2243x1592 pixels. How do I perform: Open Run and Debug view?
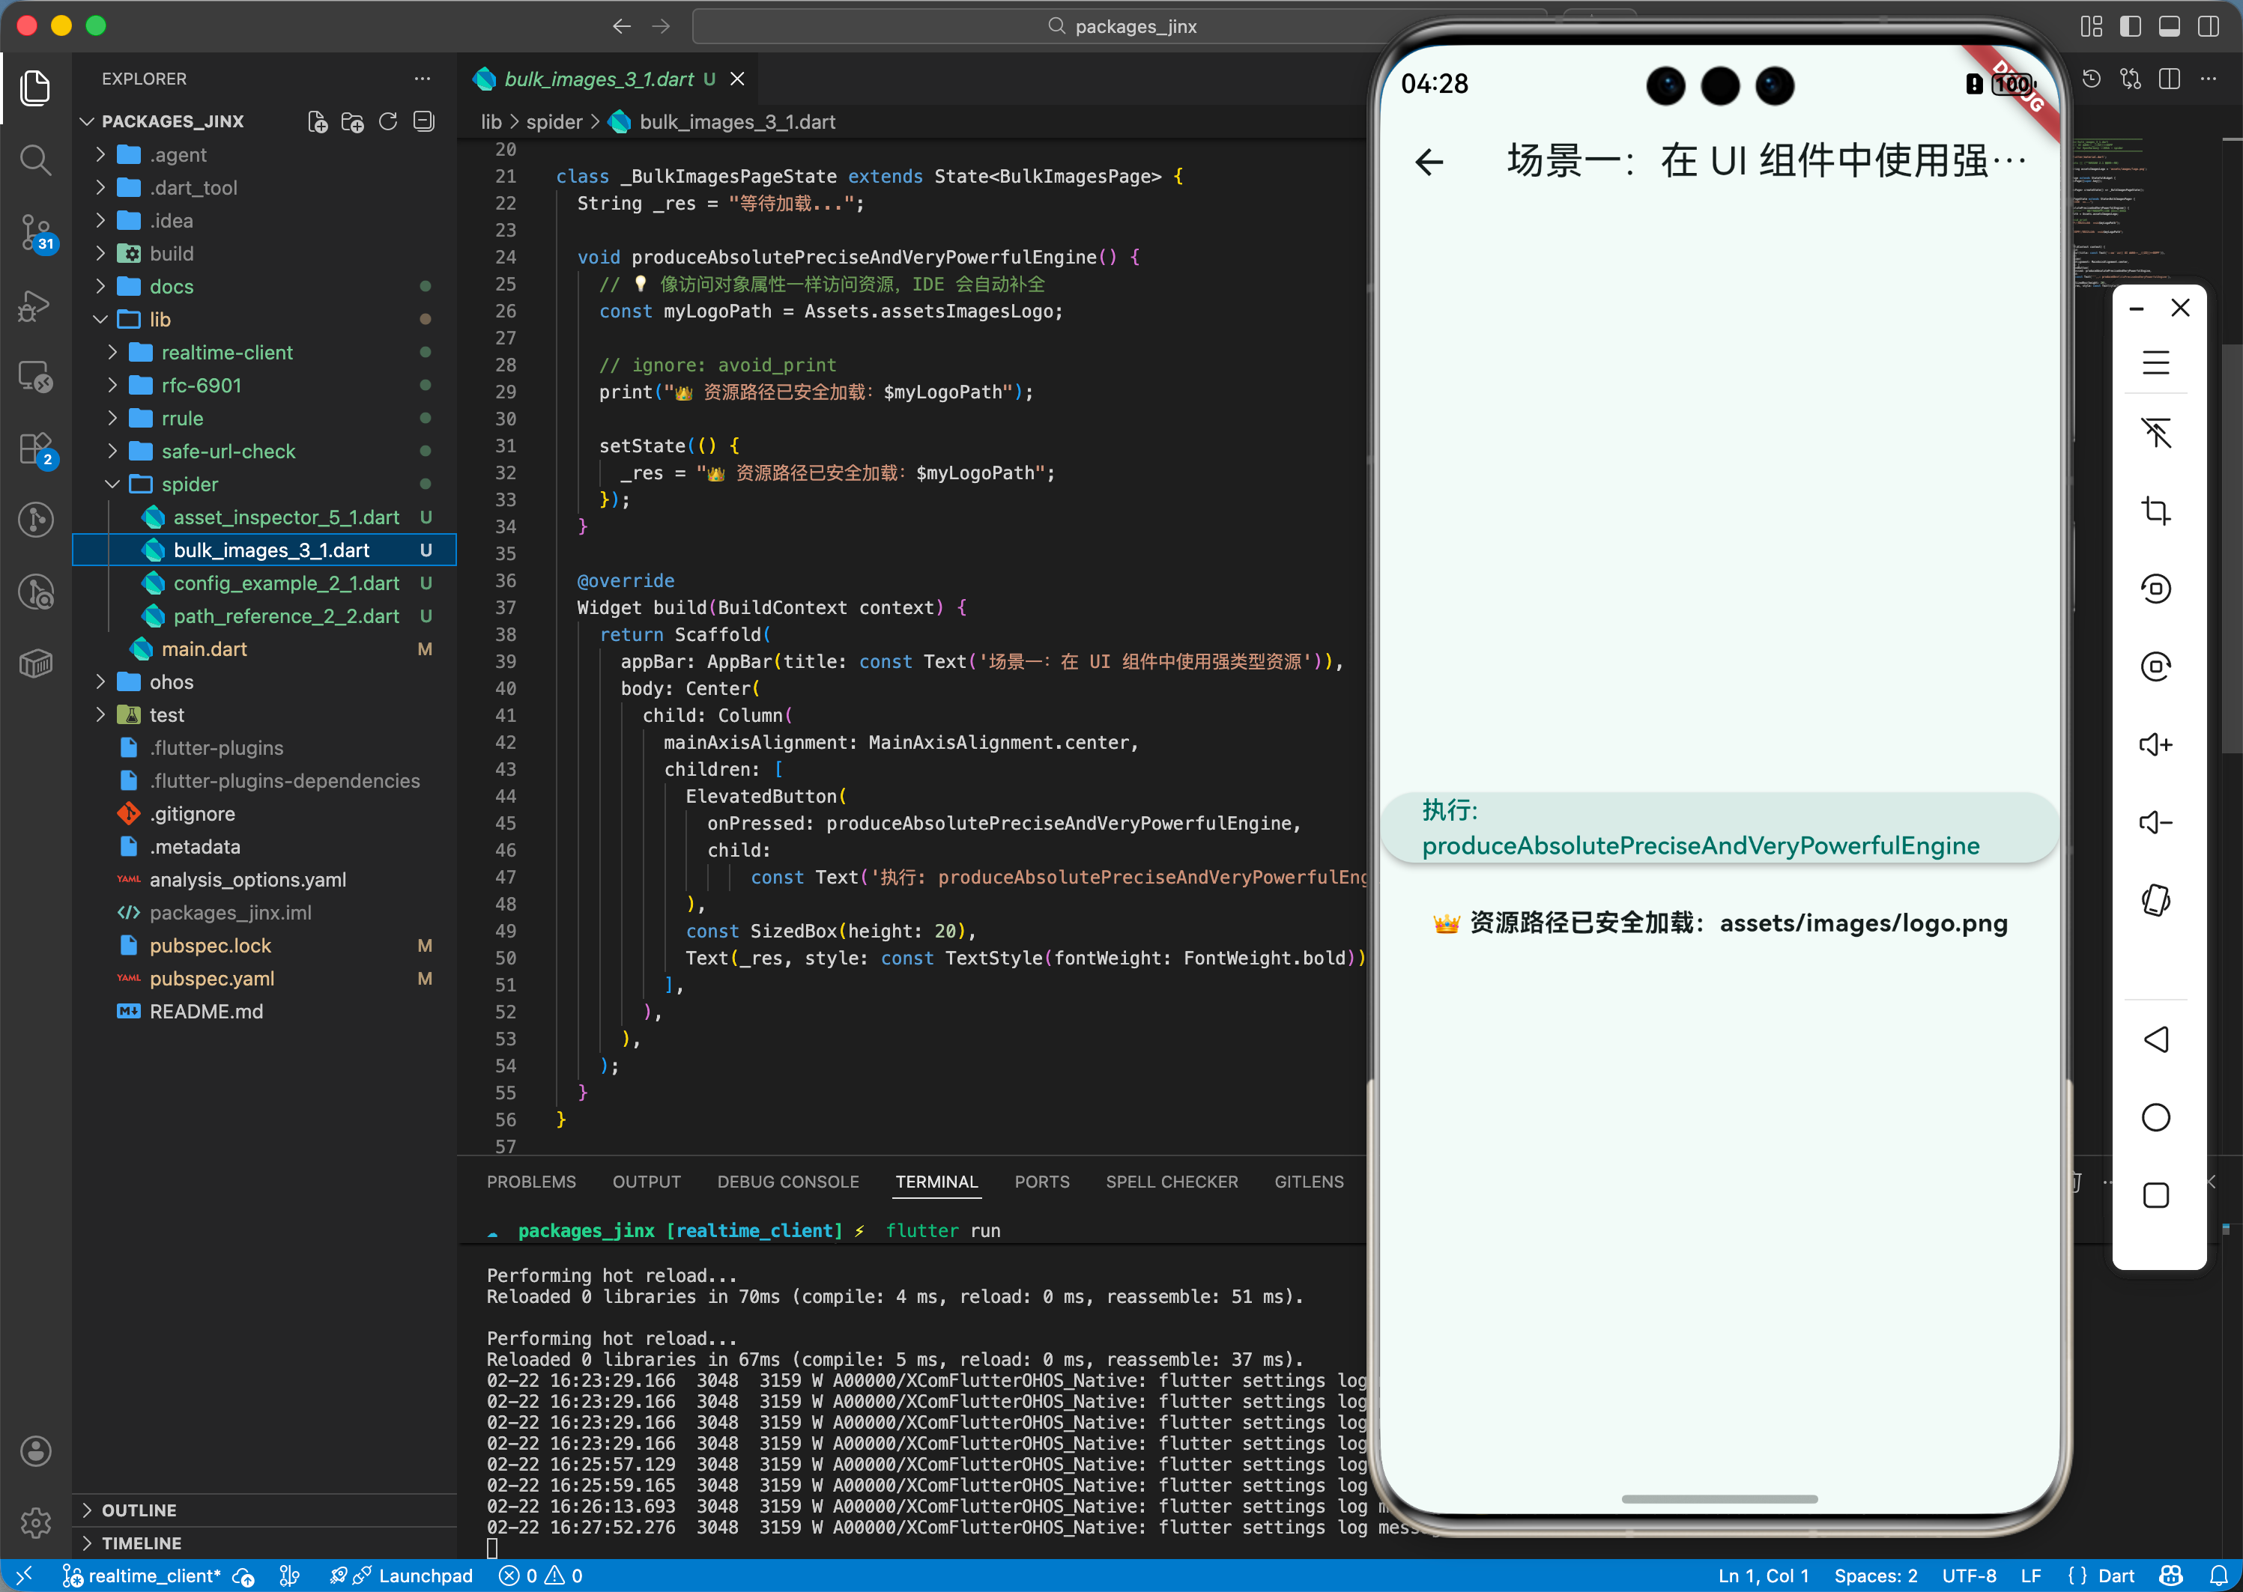[x=35, y=306]
